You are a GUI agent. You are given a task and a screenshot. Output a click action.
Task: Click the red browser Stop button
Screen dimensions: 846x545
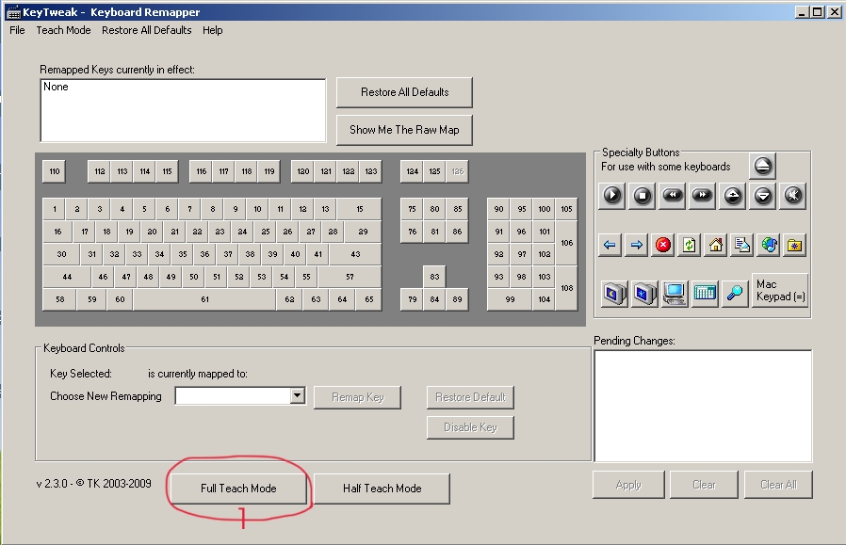coord(663,245)
